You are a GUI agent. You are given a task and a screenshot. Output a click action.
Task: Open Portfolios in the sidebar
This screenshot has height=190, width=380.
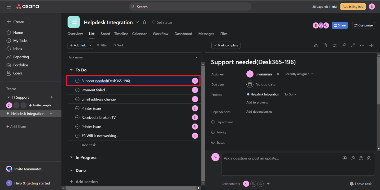pyautogui.click(x=17, y=65)
